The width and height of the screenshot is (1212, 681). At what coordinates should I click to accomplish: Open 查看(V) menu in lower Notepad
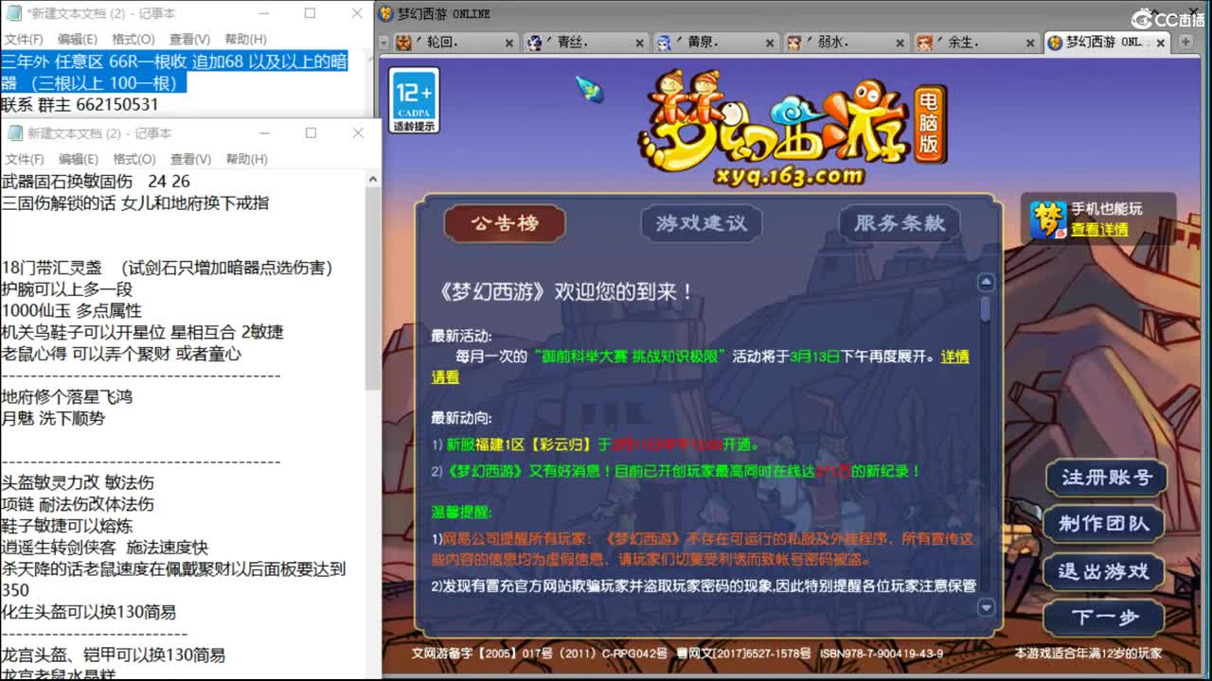click(189, 159)
